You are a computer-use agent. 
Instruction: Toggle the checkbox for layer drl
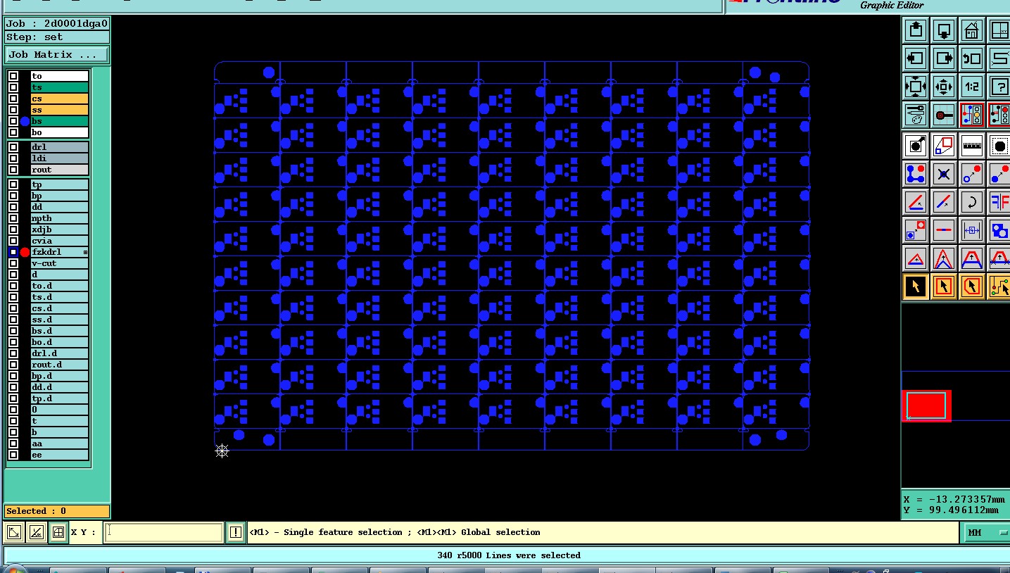pos(13,147)
